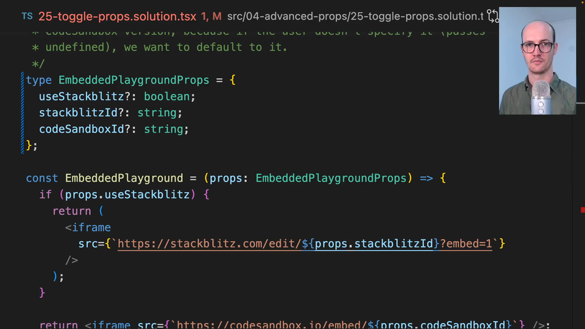The height and width of the screenshot is (329, 585).
Task: Click the arrow function => operator
Action: (x=426, y=179)
